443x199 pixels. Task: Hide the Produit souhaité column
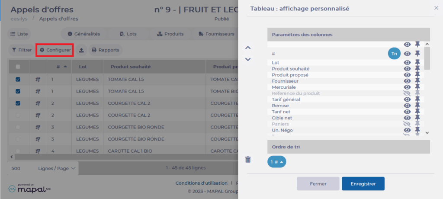(x=407, y=69)
